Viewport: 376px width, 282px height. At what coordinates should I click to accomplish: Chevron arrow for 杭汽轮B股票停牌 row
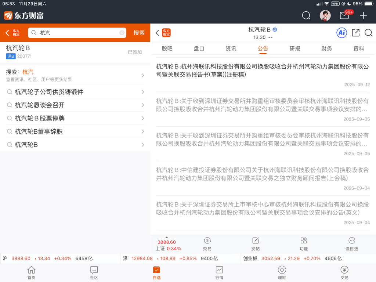click(143, 118)
